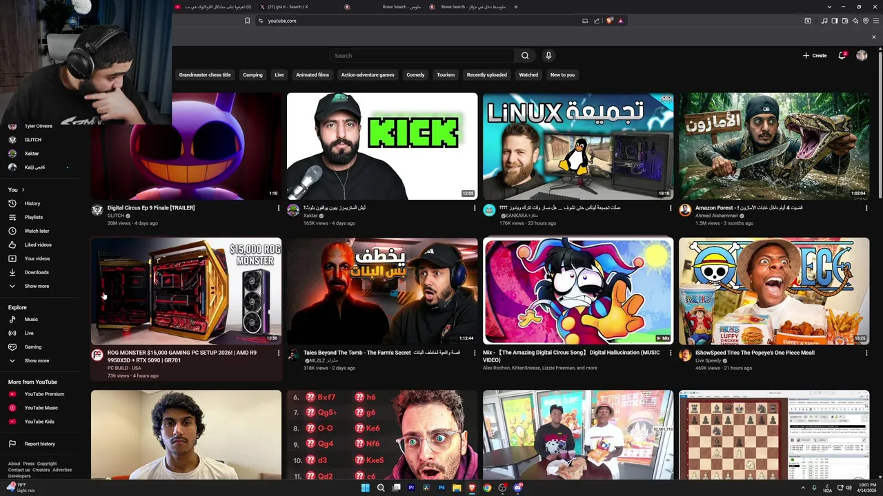Click the Windows Start button
This screenshot has width=883, height=496.
pos(366,488)
